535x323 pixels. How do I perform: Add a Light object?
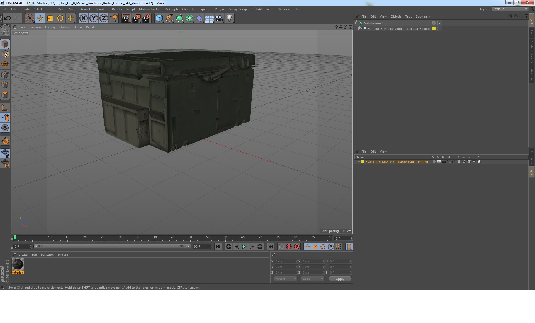pyautogui.click(x=230, y=18)
